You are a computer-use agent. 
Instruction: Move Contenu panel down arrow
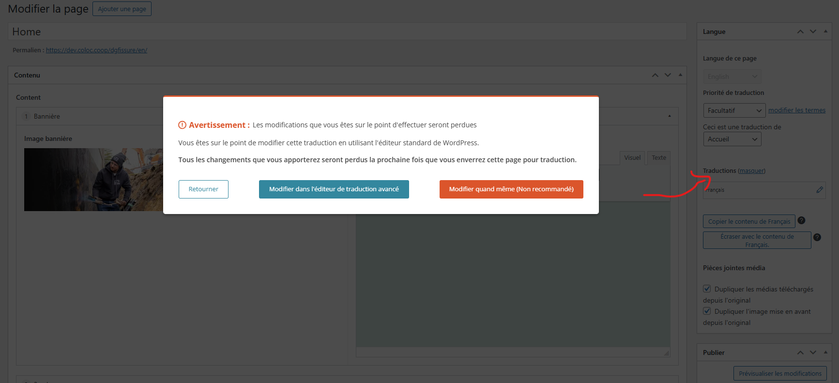(x=668, y=75)
